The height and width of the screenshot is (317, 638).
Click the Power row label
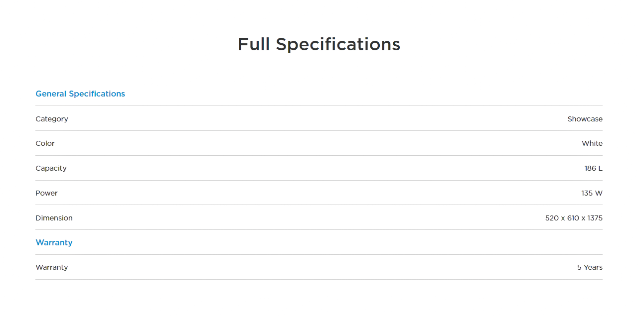click(46, 193)
